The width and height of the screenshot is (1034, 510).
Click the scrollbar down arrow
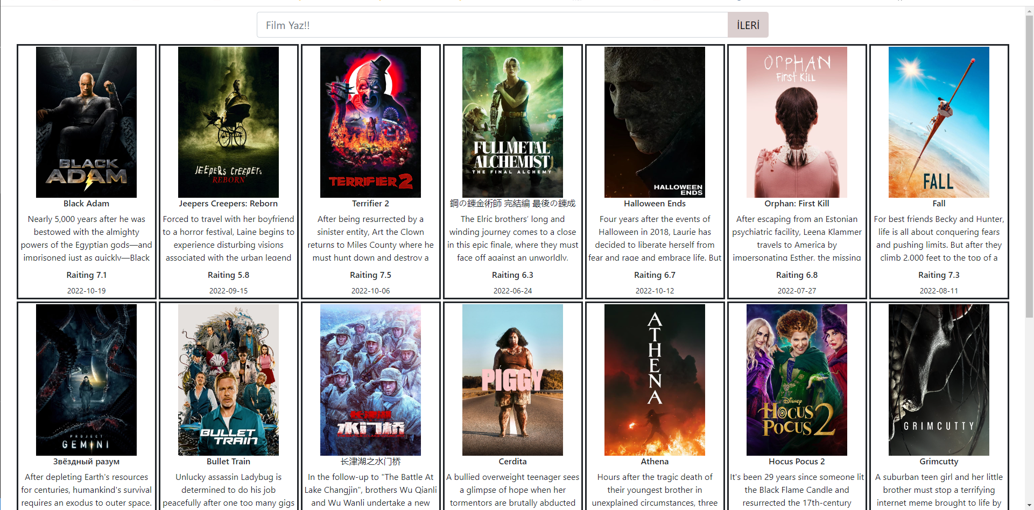click(1029, 505)
